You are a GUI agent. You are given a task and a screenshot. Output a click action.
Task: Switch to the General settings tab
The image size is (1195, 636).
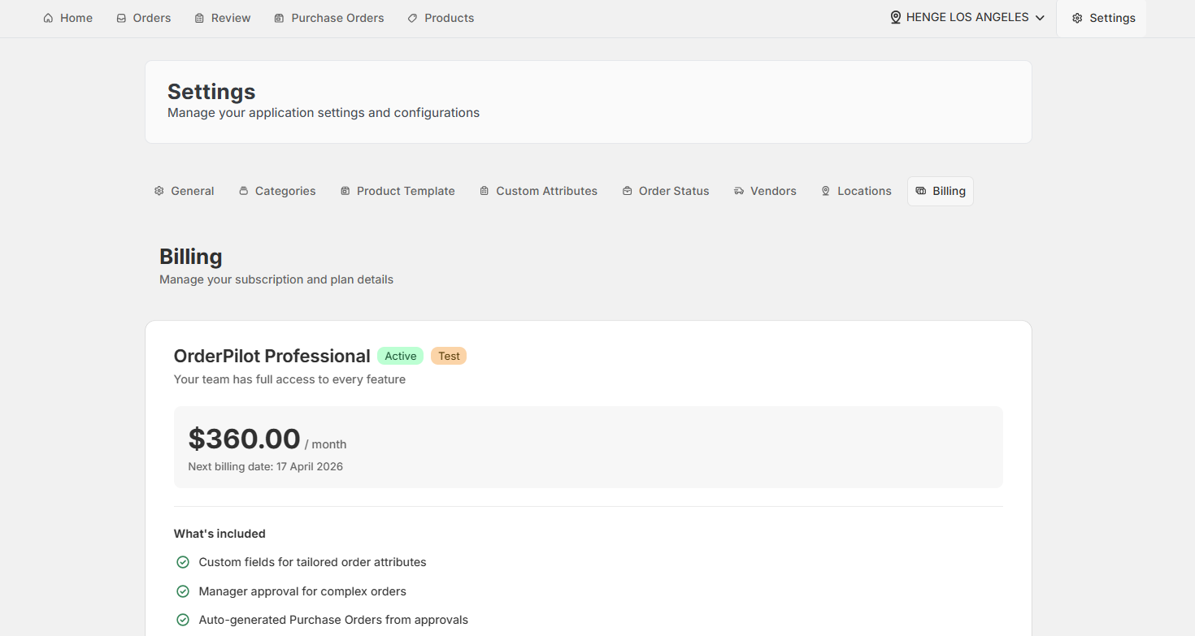coord(184,191)
